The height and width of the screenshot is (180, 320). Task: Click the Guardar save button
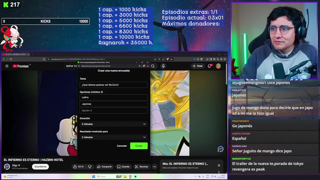pyautogui.click(x=123, y=167)
